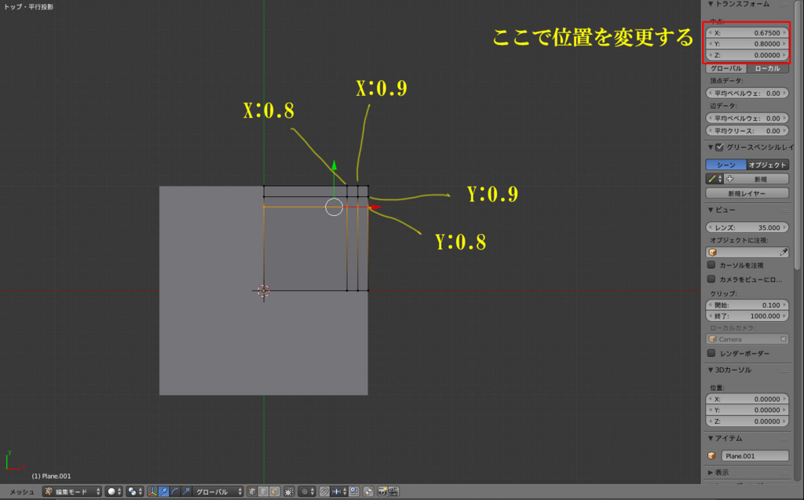
Task: Collapse the ビュー panel
Action: click(711, 210)
